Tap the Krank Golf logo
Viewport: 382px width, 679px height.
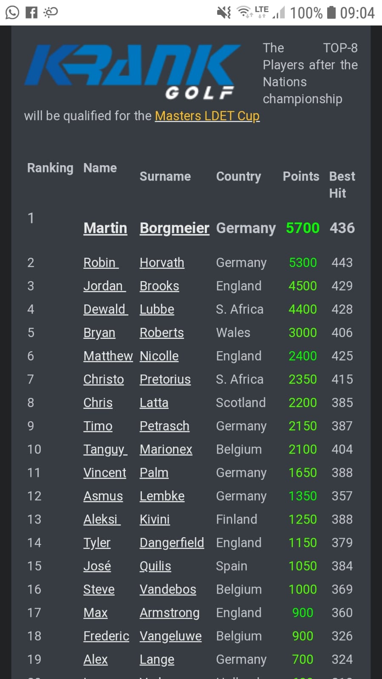coord(132,71)
